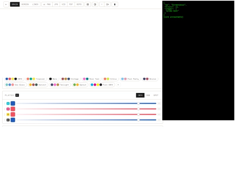Choose the Citrus palette
The height and width of the screenshot is (176, 235).
coord(111,79)
